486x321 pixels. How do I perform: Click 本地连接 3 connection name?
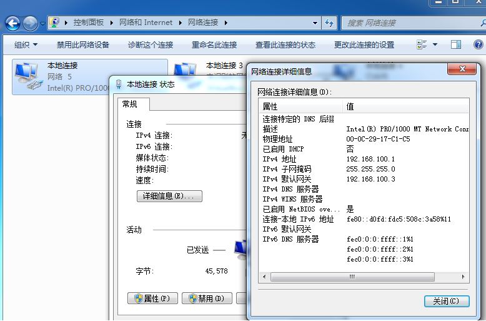(224, 66)
